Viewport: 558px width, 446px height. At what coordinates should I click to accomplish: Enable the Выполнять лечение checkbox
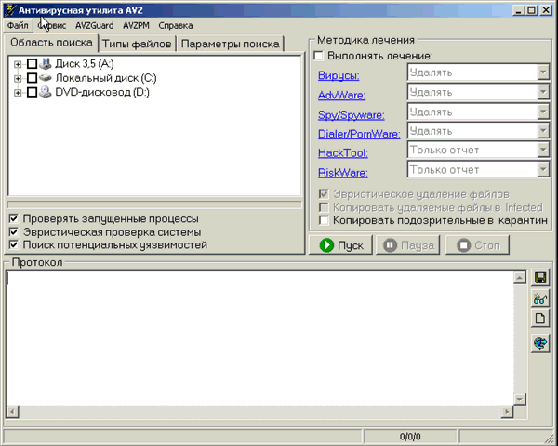point(319,56)
